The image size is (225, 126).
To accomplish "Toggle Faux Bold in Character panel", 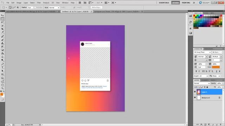I will (196, 71).
